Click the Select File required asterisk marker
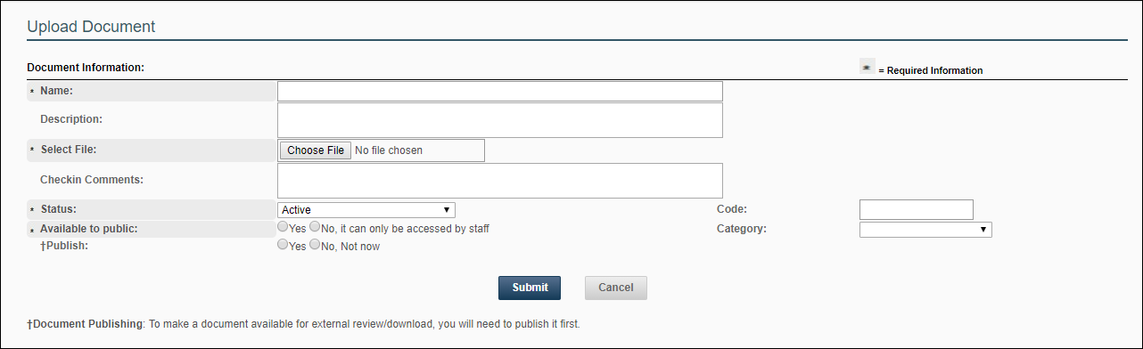1143x349 pixels. tap(33, 150)
